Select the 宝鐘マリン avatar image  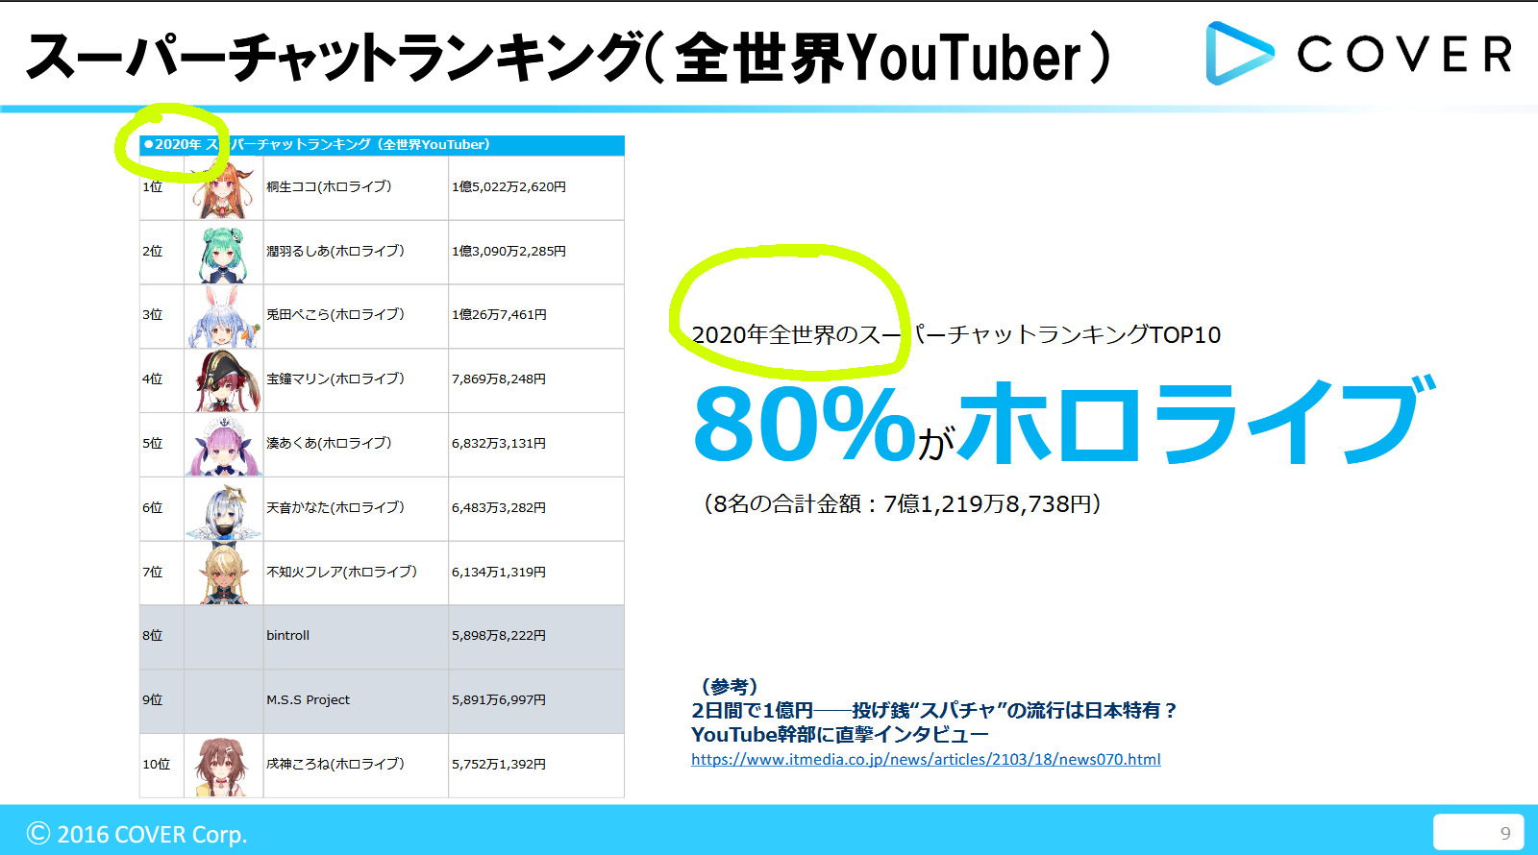point(225,381)
